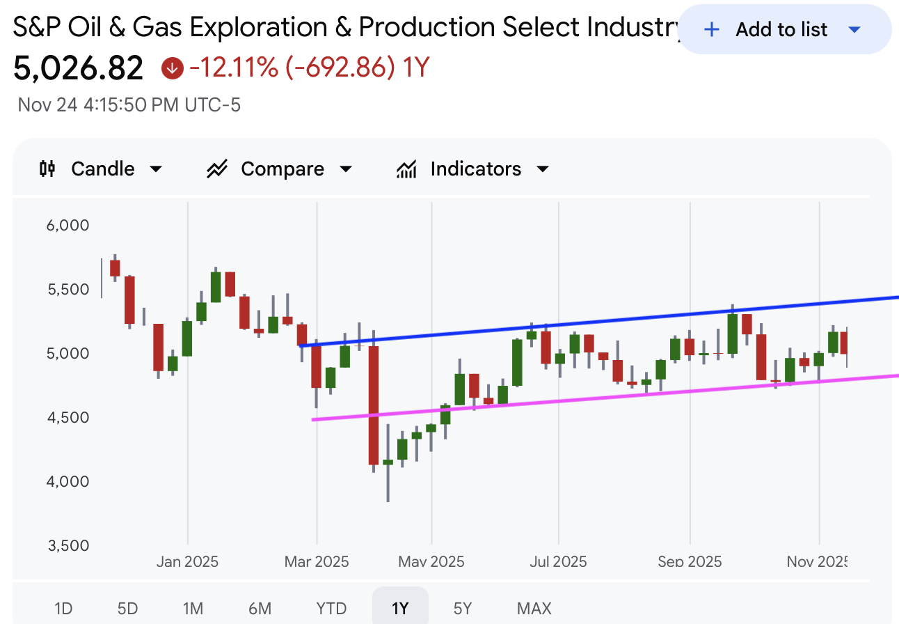The width and height of the screenshot is (899, 624).
Task: Click the Compare lines icon
Action: (217, 169)
